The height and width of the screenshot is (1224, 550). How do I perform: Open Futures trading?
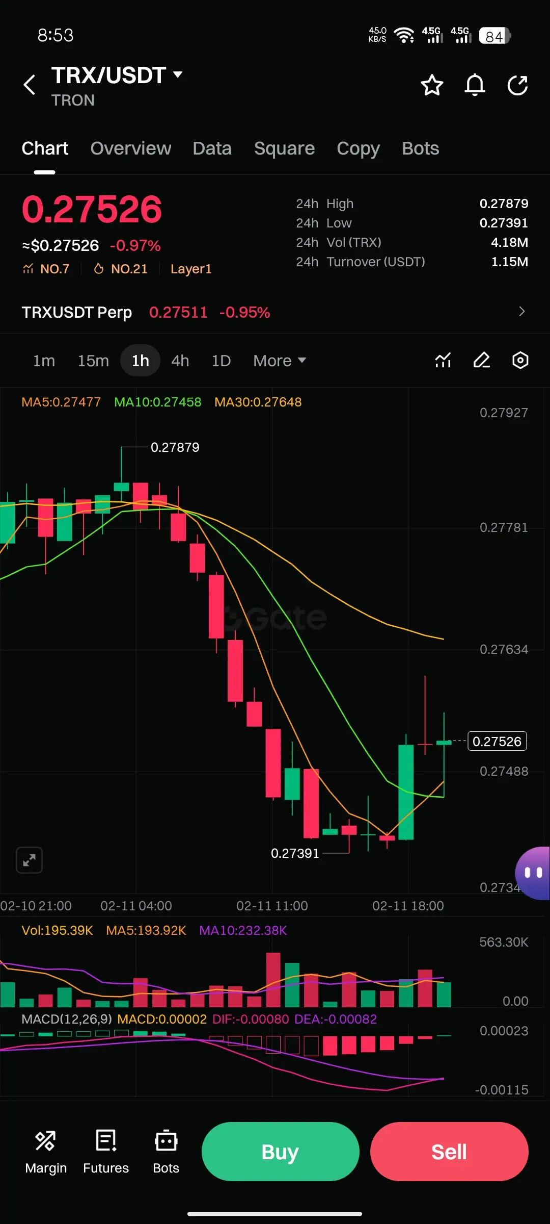point(106,1152)
